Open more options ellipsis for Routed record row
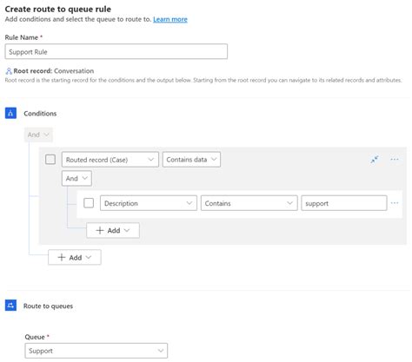 click(x=395, y=160)
